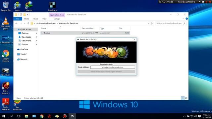Switch to Chrome on the taskbar

click(x=42, y=116)
